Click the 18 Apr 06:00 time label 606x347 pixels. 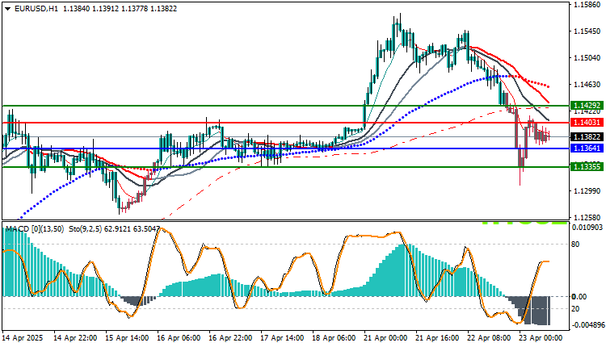[335, 338]
